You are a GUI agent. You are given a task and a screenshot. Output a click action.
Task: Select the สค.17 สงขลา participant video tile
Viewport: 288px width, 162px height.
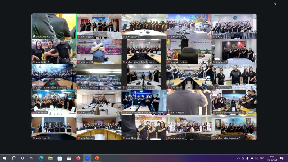(x=189, y=102)
